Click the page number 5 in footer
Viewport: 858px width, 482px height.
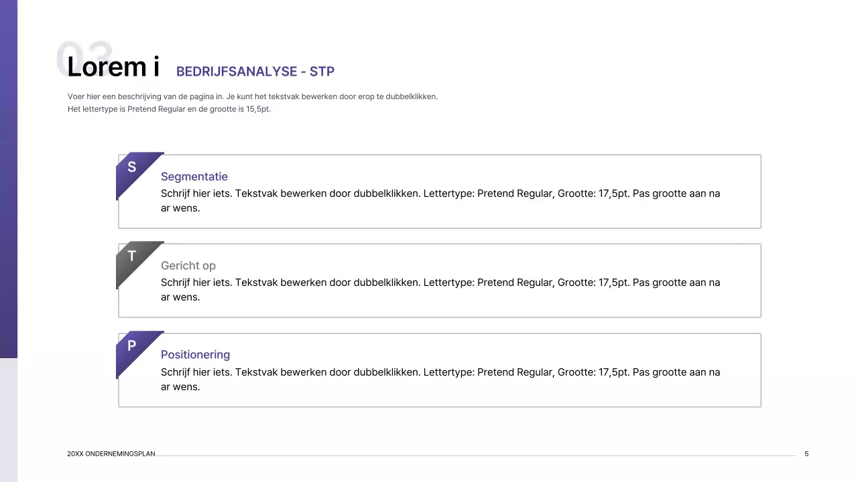click(806, 454)
